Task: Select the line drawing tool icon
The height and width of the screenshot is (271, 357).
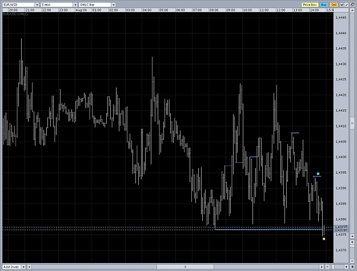Action: coord(346,5)
